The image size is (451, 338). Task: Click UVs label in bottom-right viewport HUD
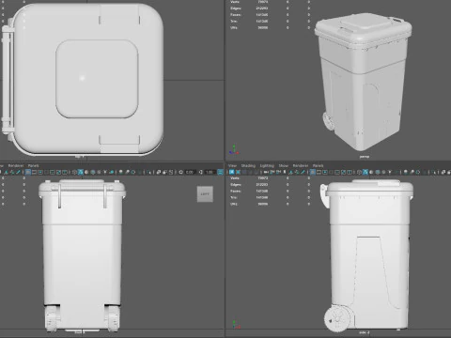(234, 204)
